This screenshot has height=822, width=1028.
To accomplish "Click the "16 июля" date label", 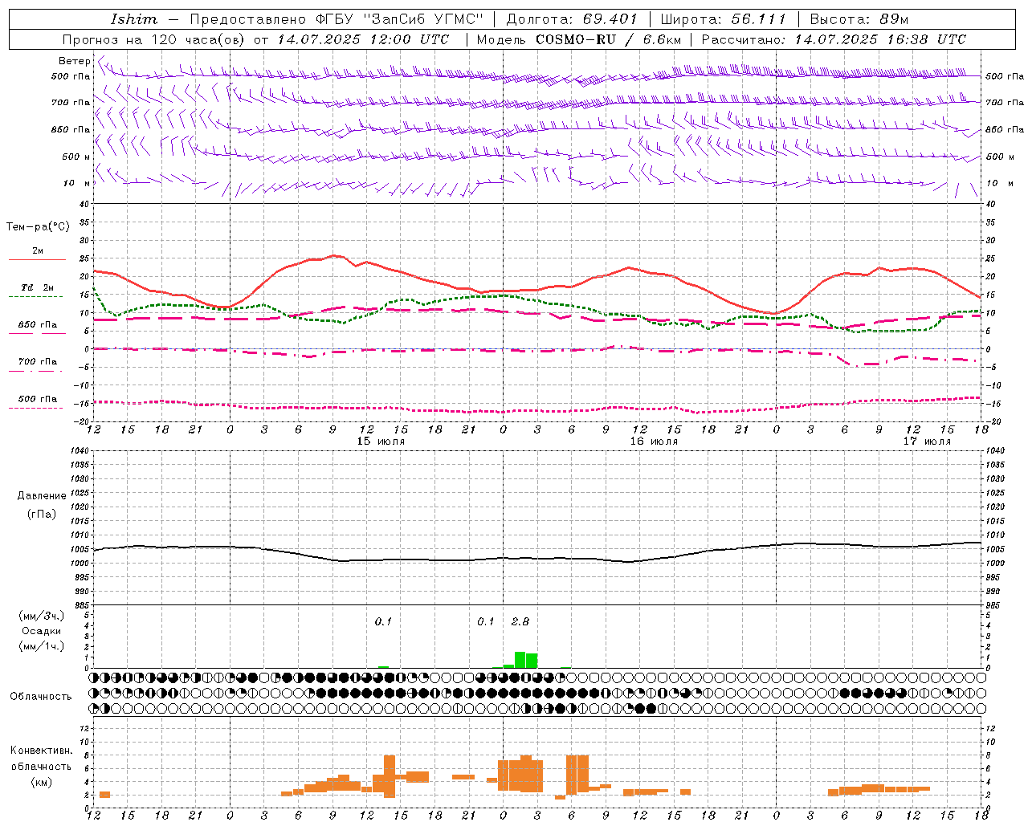I will 654,442.
